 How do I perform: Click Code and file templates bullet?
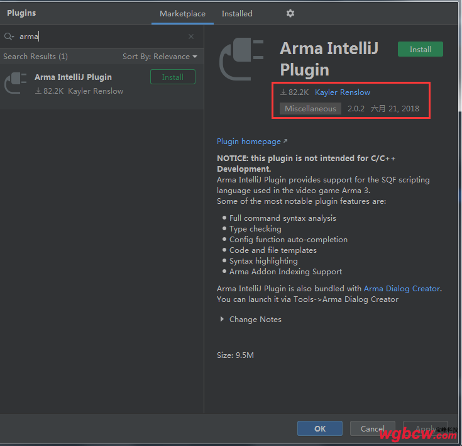[273, 250]
